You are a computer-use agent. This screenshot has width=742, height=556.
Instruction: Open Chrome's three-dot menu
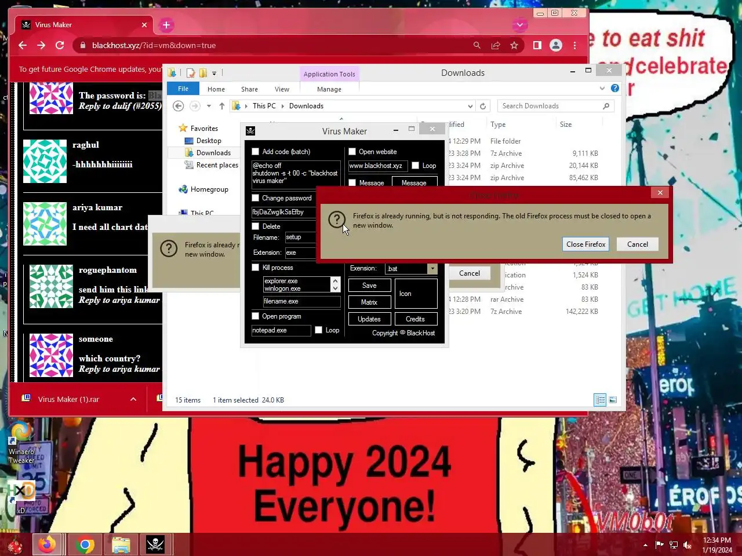coord(574,45)
